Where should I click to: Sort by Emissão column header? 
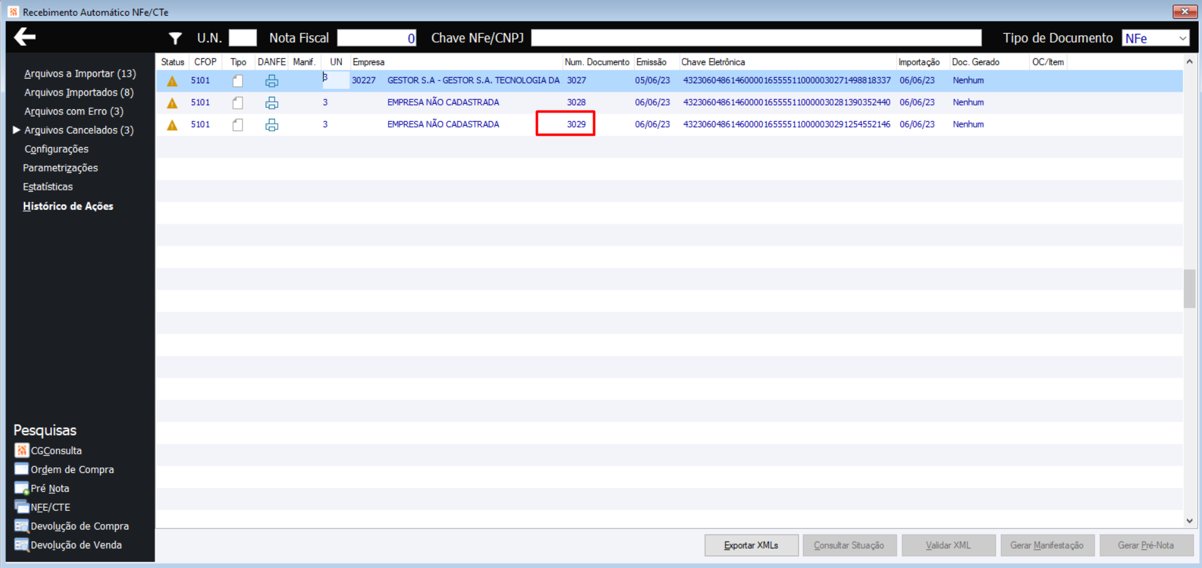tap(651, 62)
